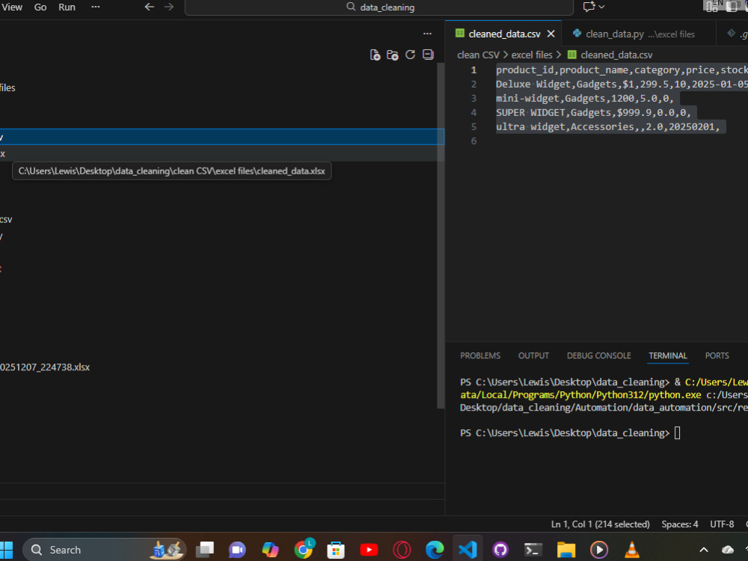Open the Windows Start menu
The height and width of the screenshot is (561, 748).
[6, 550]
